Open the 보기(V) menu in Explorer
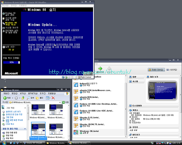182x145 pixels. (x=23, y=94)
